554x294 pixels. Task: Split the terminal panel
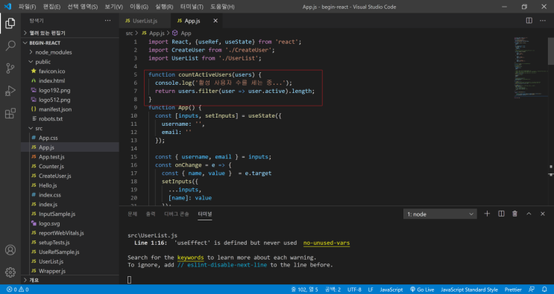[501, 214]
